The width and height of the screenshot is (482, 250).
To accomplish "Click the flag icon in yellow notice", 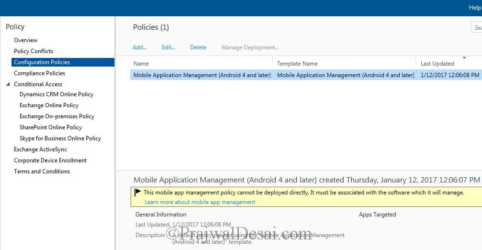I will (x=138, y=192).
